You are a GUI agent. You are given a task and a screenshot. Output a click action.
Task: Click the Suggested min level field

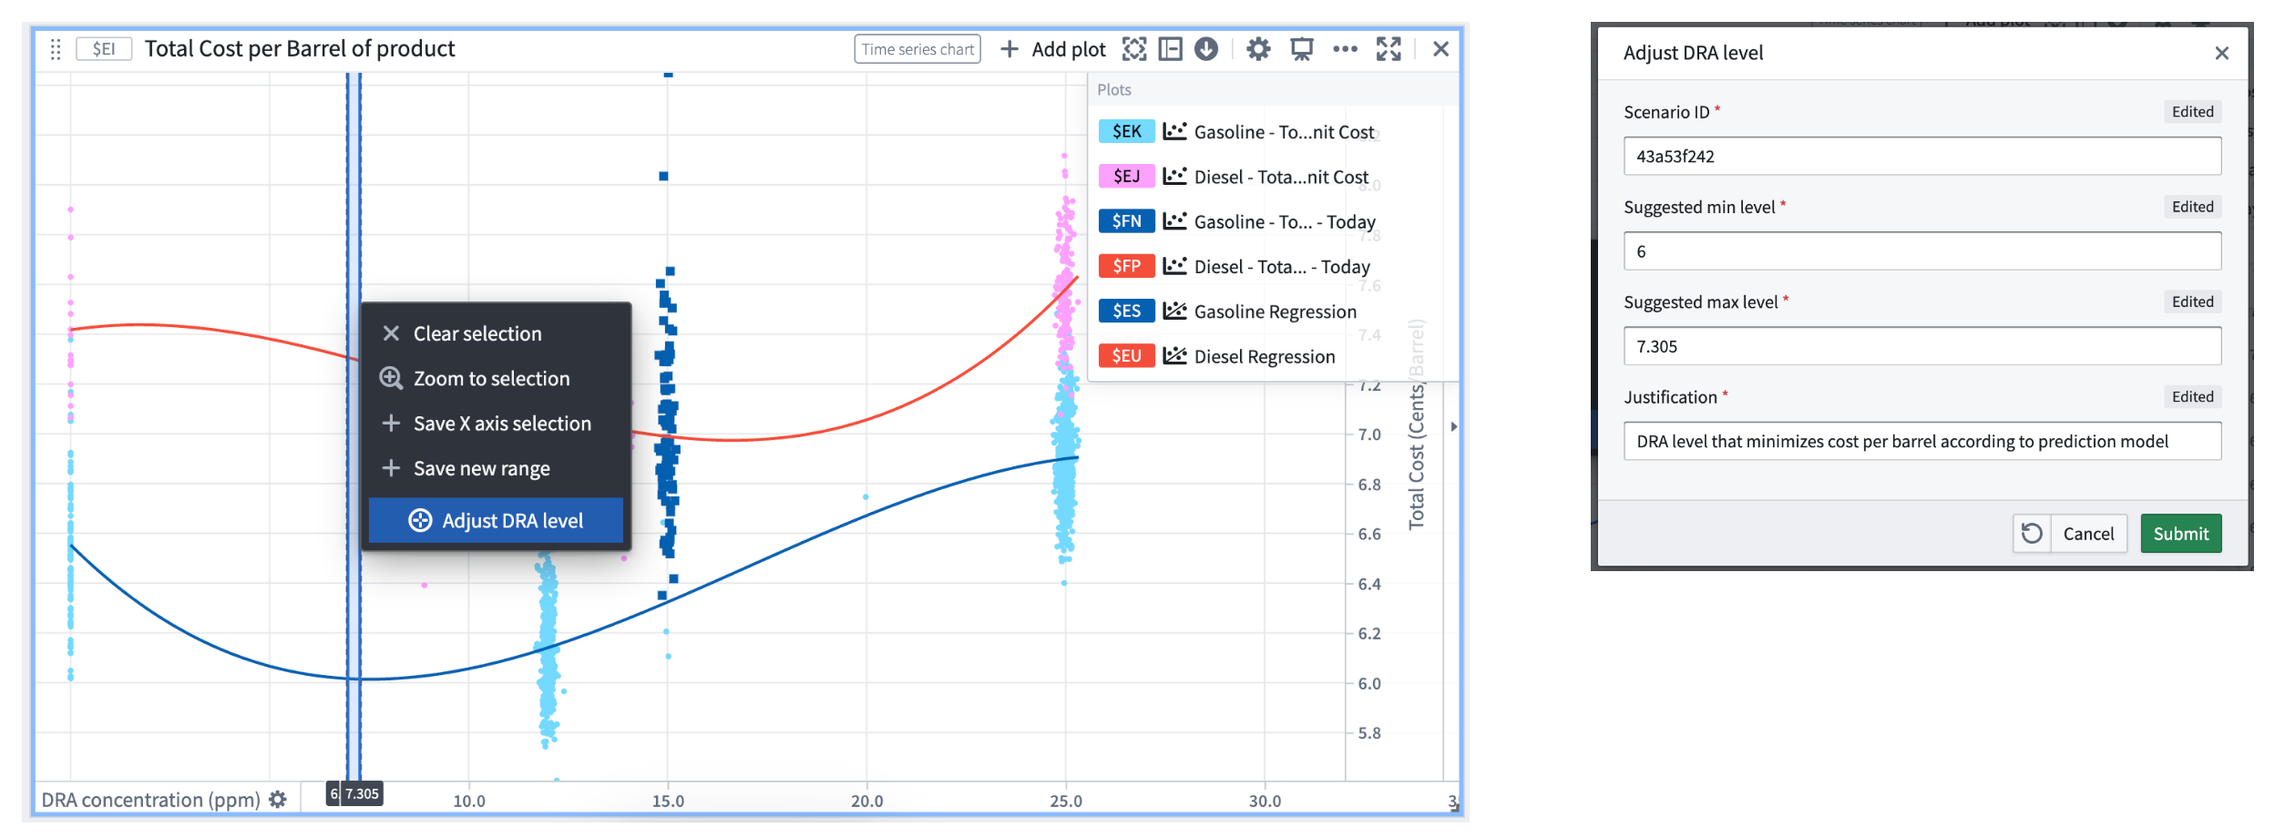pos(1922,251)
